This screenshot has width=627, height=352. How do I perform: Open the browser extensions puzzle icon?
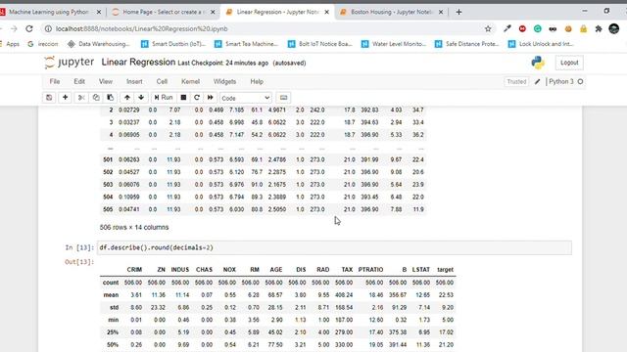coord(599,28)
